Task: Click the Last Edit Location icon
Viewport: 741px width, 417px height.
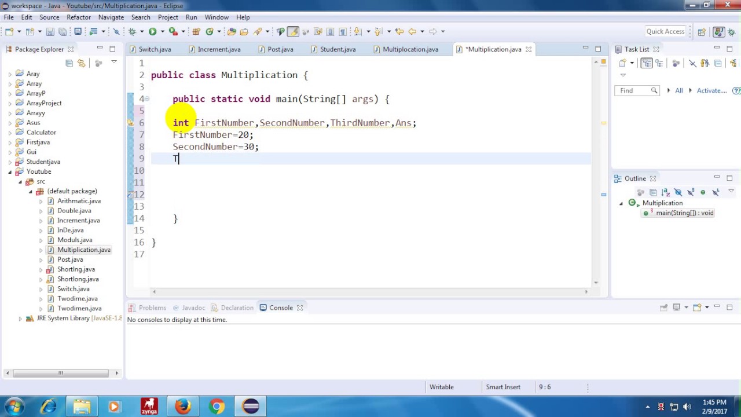Action: (x=399, y=31)
